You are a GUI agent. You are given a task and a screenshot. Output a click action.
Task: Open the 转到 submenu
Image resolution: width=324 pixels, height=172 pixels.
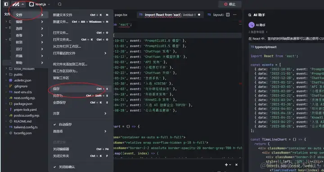29,42
